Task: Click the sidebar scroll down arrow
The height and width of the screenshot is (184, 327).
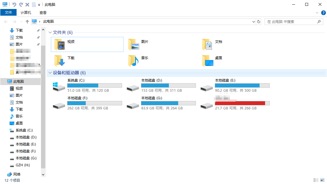Action: [43, 175]
